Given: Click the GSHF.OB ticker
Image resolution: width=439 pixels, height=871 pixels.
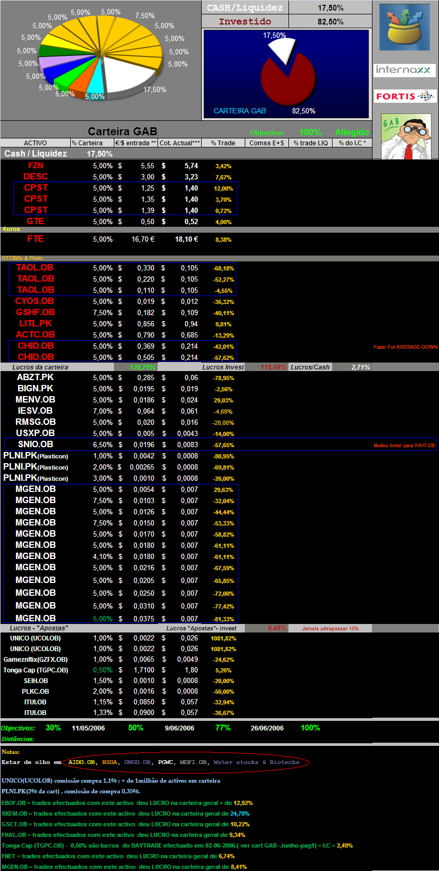Looking at the screenshot, I should tap(36, 313).
